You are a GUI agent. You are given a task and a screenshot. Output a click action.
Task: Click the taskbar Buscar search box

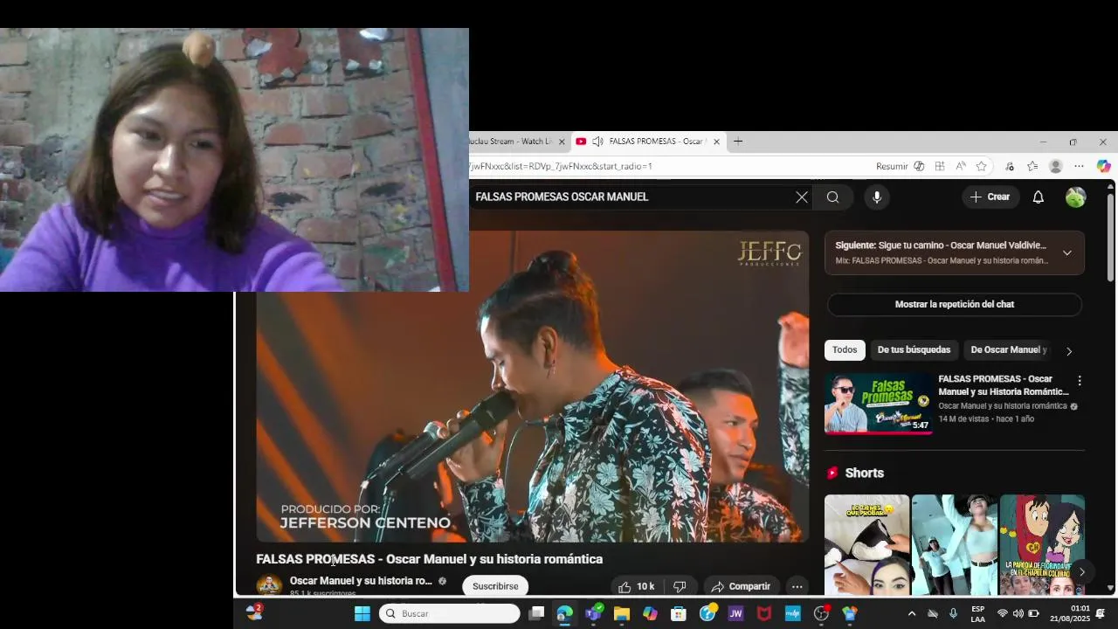[450, 613]
